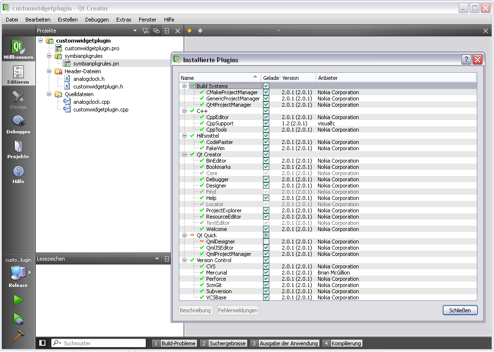Screen dimensions: 494x352
Task: Show the Ausgabe der Anwendung pane
Action: (x=285, y=343)
